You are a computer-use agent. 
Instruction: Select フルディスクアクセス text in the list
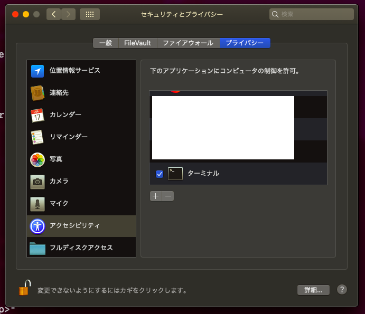click(81, 248)
